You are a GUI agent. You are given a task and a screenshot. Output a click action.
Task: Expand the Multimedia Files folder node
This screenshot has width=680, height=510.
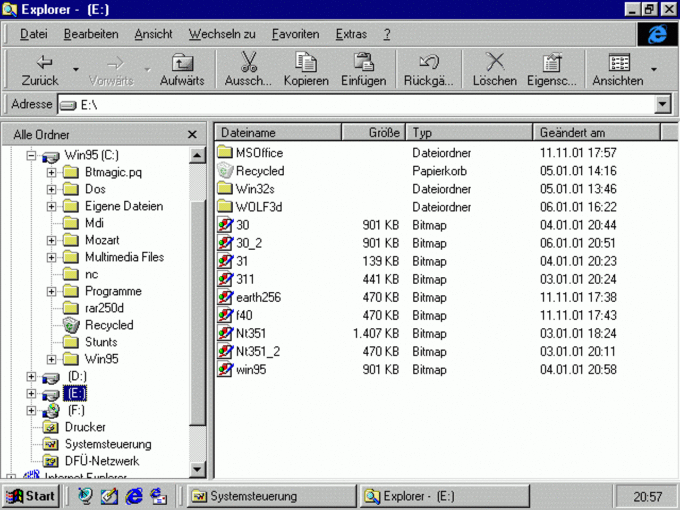coord(52,258)
